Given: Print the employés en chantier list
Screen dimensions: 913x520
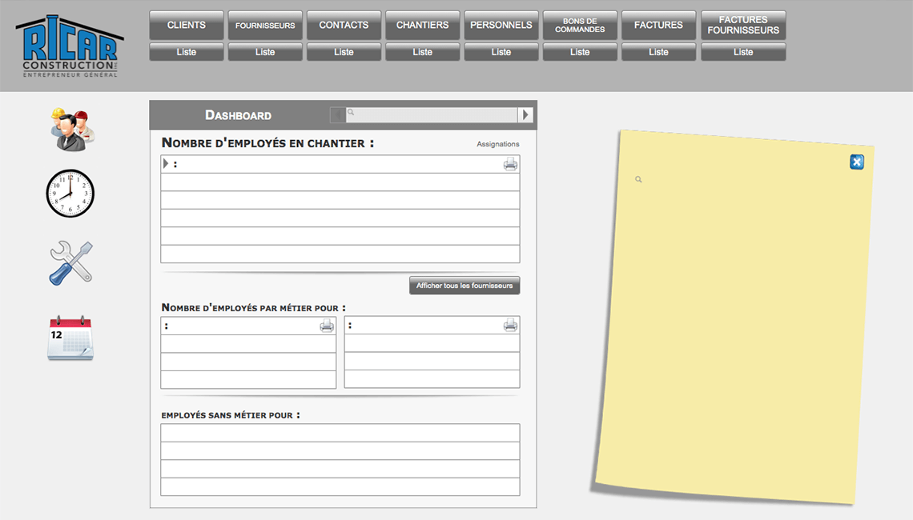Looking at the screenshot, I should coord(510,164).
